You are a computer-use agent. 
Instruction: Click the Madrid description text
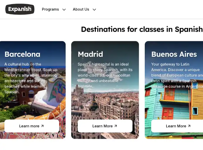point(105,75)
